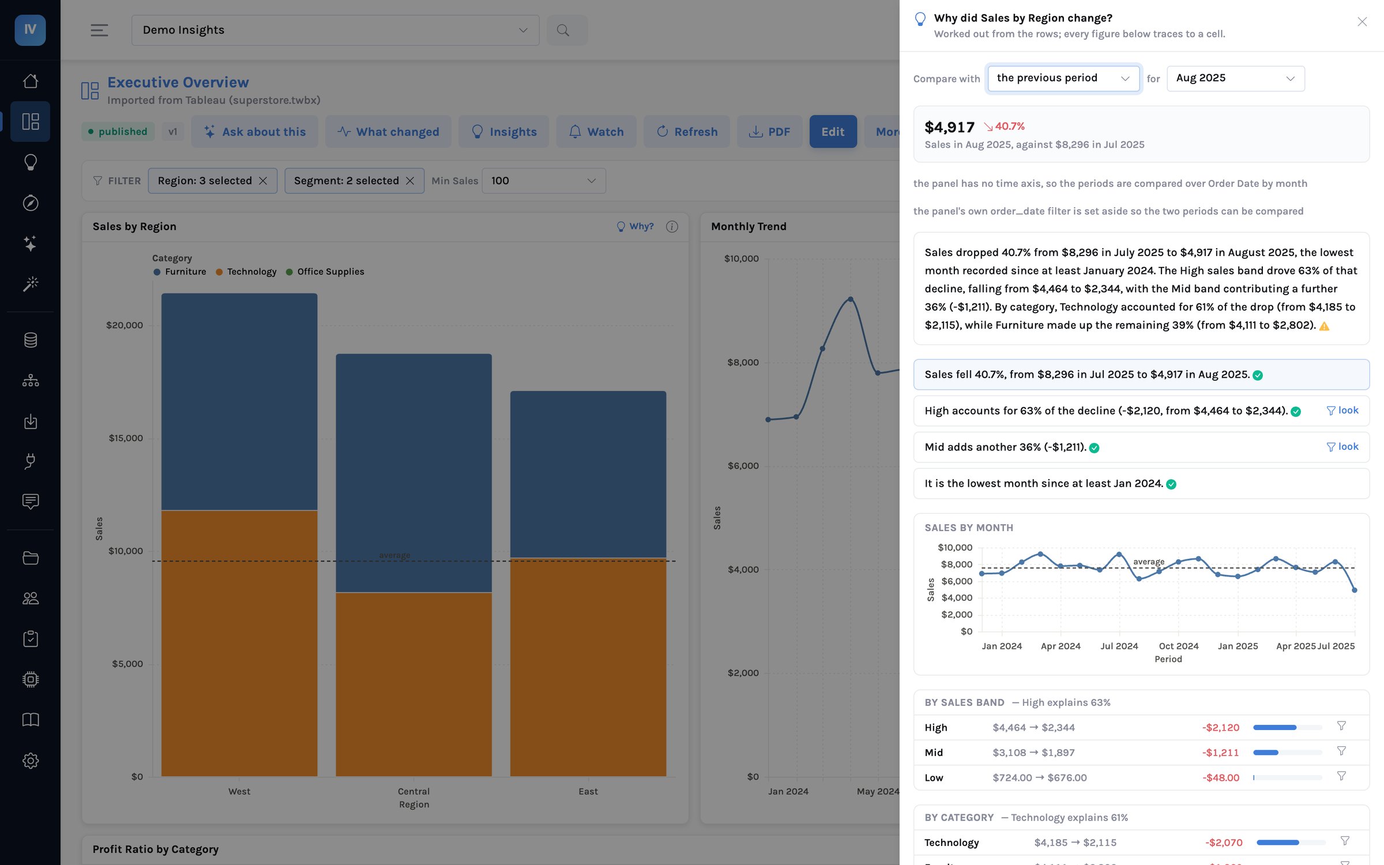The image size is (1384, 865).
Task: Click the Watch button
Action: pyautogui.click(x=596, y=131)
